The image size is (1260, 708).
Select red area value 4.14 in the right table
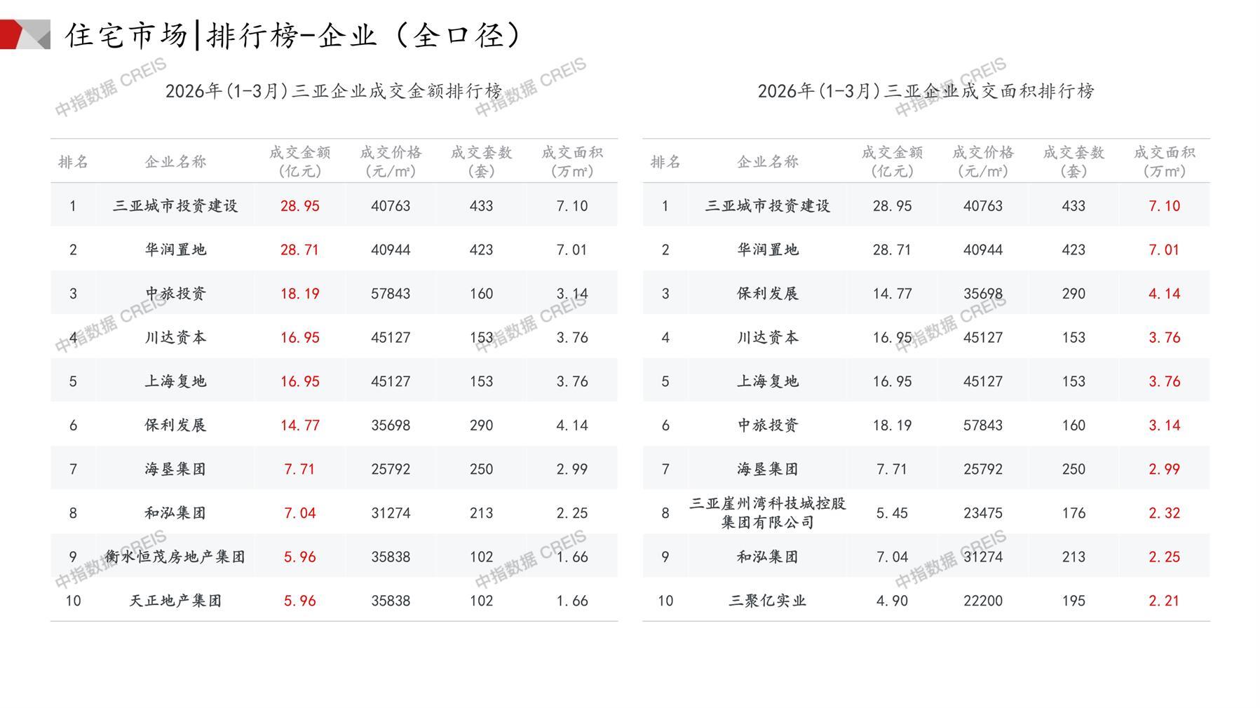pyautogui.click(x=1164, y=294)
